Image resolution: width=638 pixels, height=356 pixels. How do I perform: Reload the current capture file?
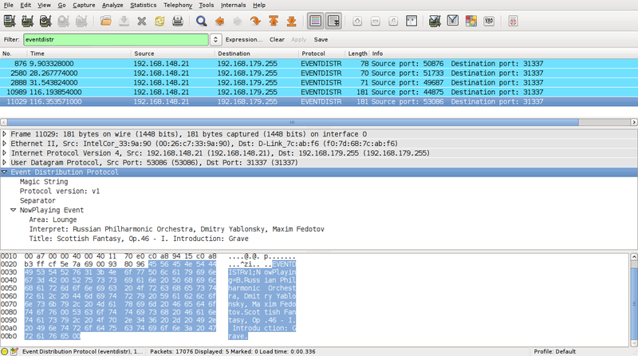click(159, 21)
